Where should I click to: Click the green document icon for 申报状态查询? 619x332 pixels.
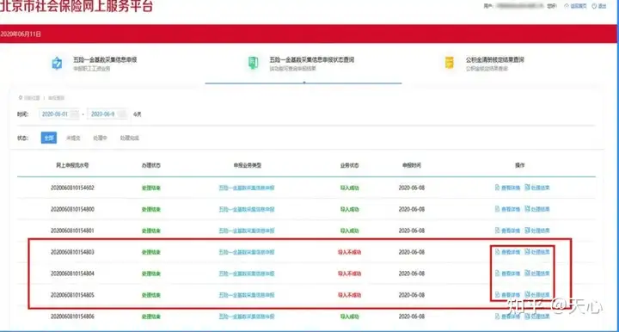(x=253, y=63)
